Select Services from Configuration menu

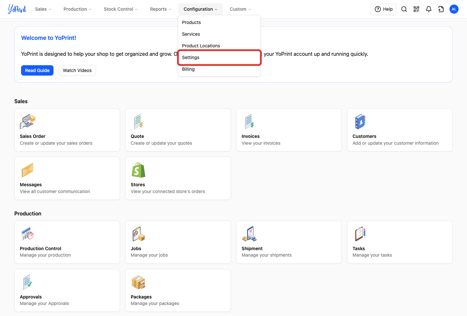[219, 34]
